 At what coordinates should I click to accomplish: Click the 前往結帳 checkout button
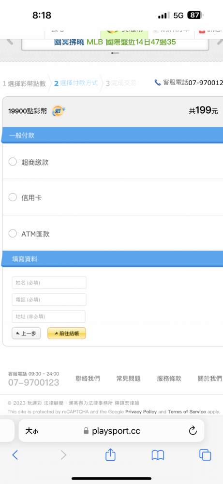tap(67, 333)
